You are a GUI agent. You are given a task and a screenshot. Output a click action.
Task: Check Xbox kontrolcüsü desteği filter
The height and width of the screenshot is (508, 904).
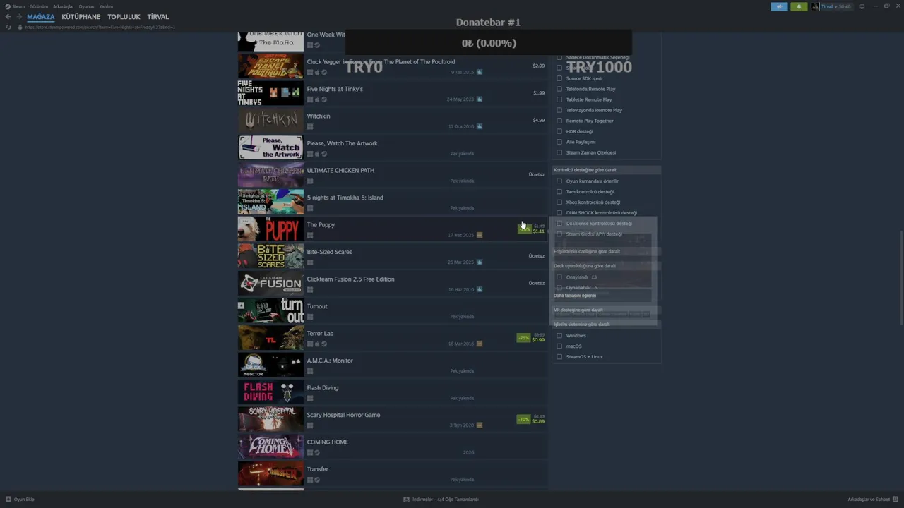pyautogui.click(x=559, y=202)
